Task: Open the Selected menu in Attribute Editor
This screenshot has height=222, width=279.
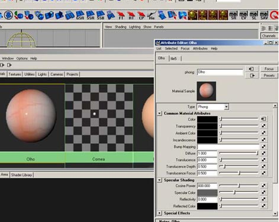Action: [x=171, y=49]
